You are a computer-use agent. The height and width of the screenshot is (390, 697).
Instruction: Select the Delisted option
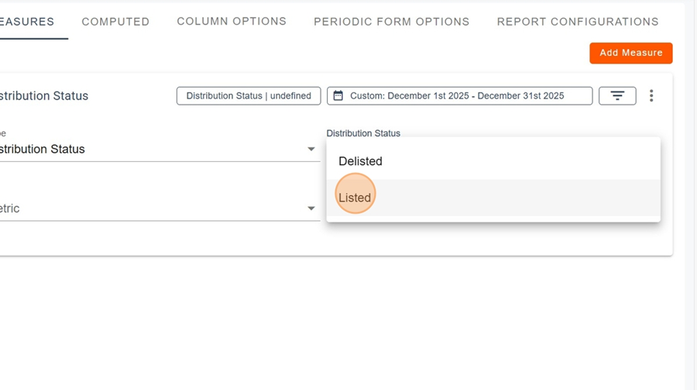[x=361, y=161]
